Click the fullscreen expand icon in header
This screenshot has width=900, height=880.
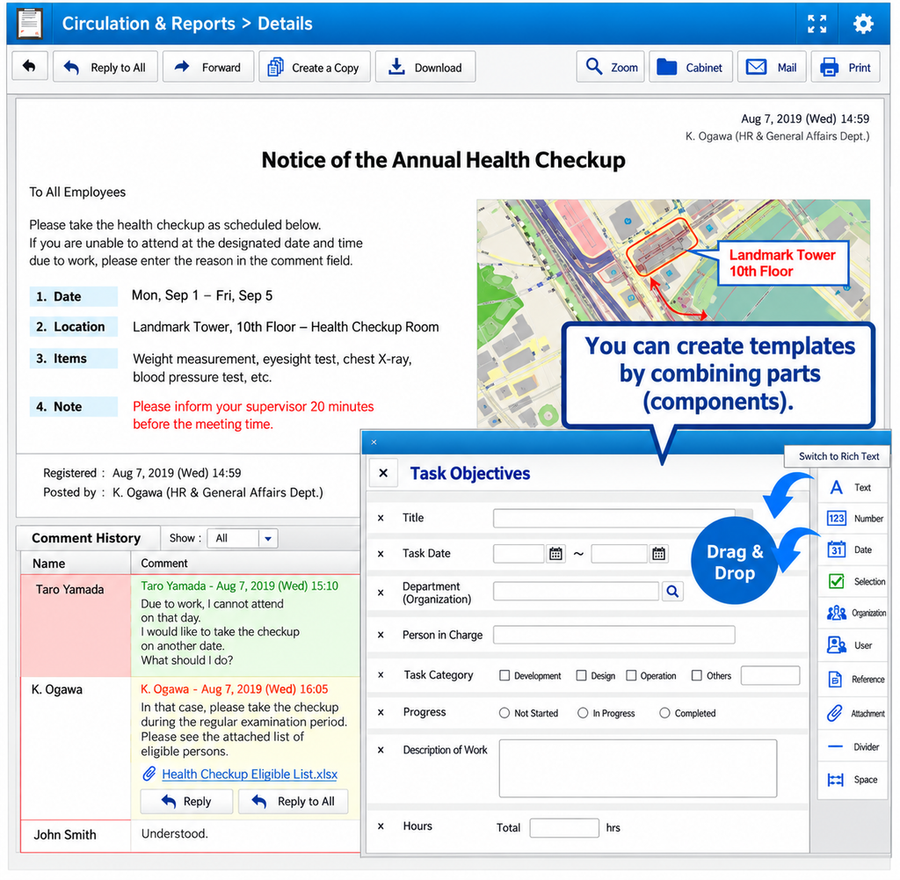click(817, 24)
